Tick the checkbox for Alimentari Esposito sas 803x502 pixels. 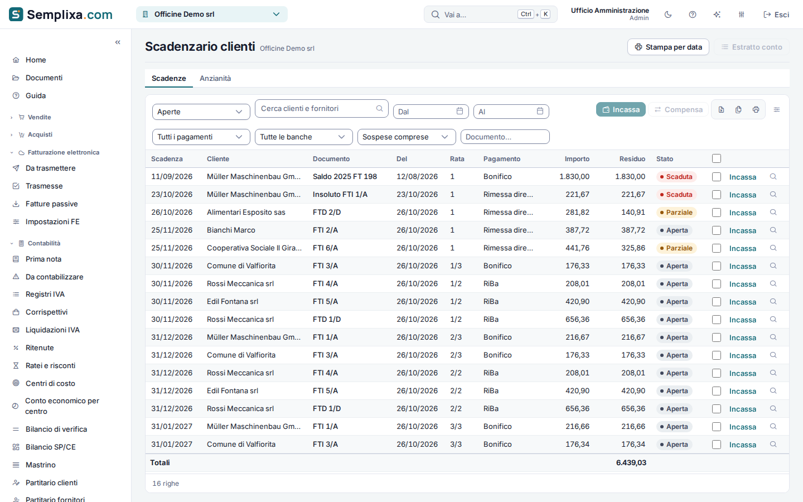point(717,213)
